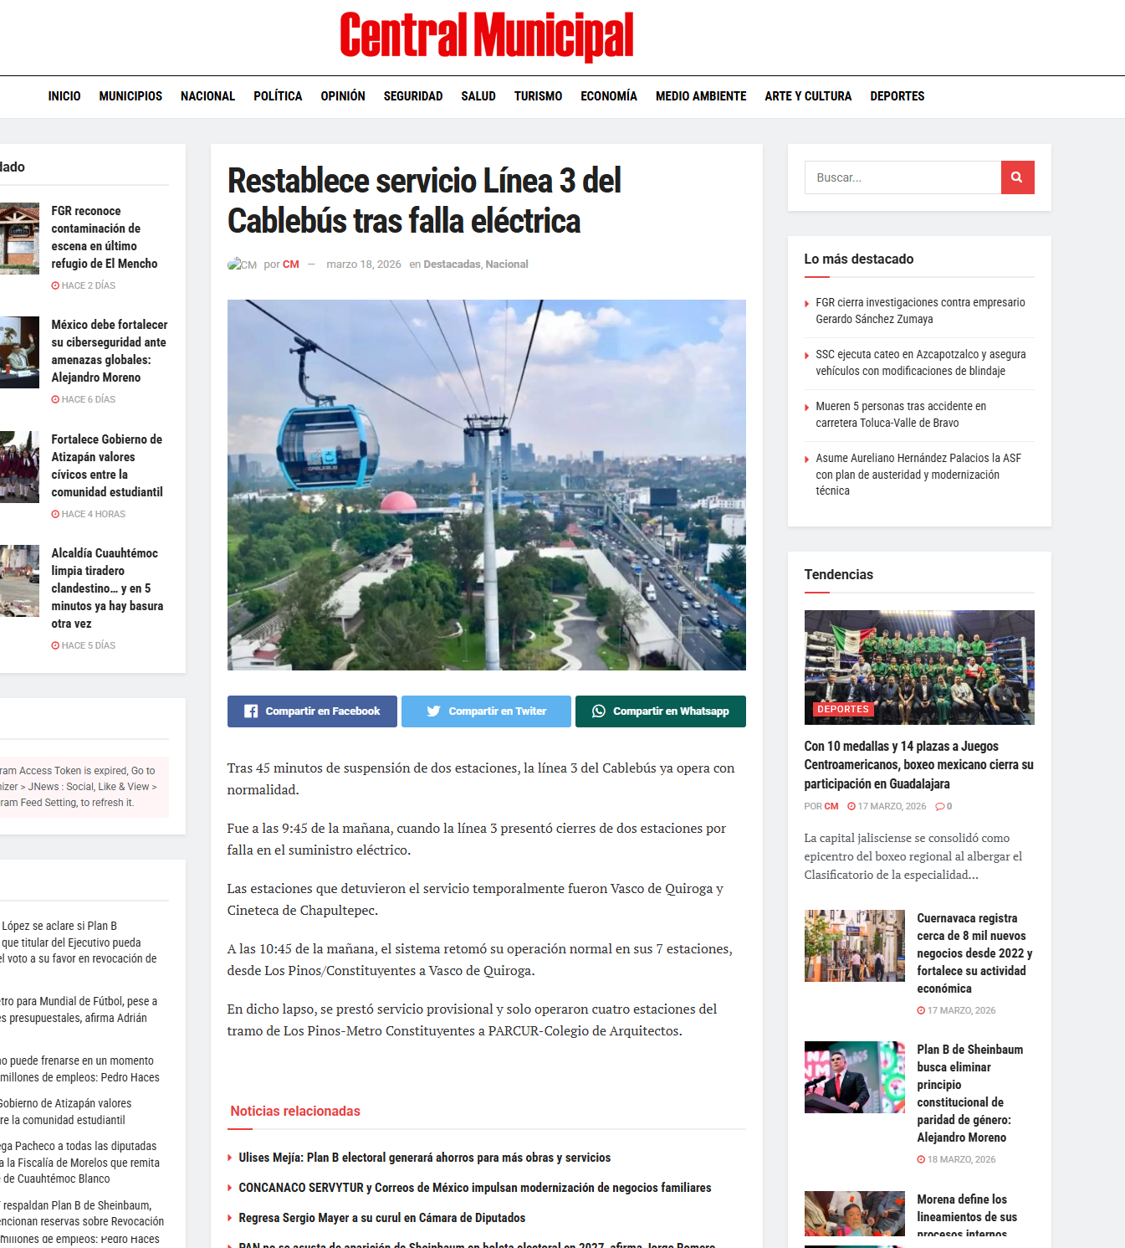The width and height of the screenshot is (1125, 1248).
Task: Open the boxing team Tendencias thumbnail
Action: click(x=919, y=667)
